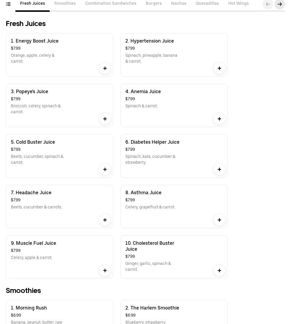Image resolution: width=291 pixels, height=324 pixels.
Task: Select the Hot Wings tab
Action: click(238, 4)
